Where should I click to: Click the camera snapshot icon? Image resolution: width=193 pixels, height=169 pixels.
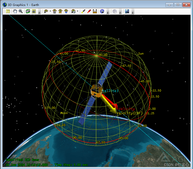[x=28, y=11]
